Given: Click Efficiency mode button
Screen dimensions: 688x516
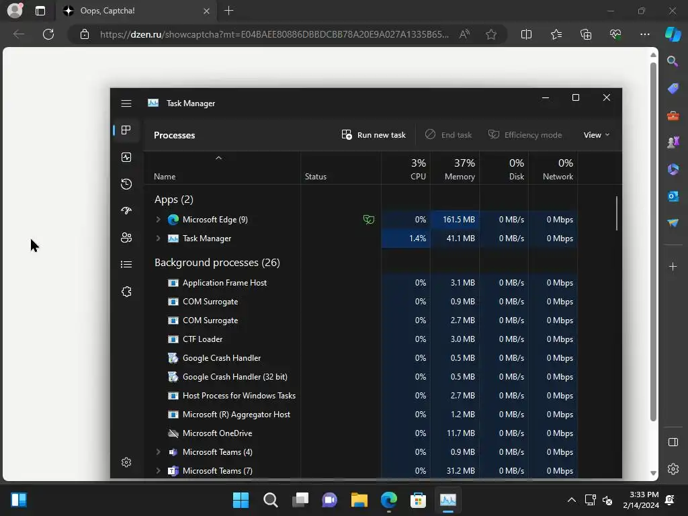Looking at the screenshot, I should click(x=525, y=134).
